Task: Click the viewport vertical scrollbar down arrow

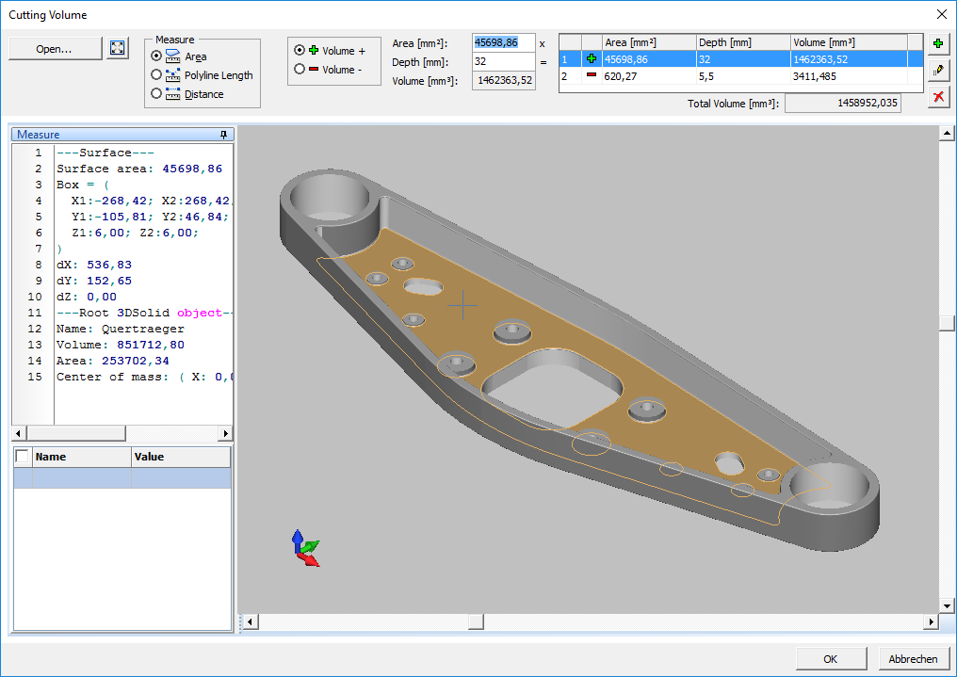Action: 947,605
